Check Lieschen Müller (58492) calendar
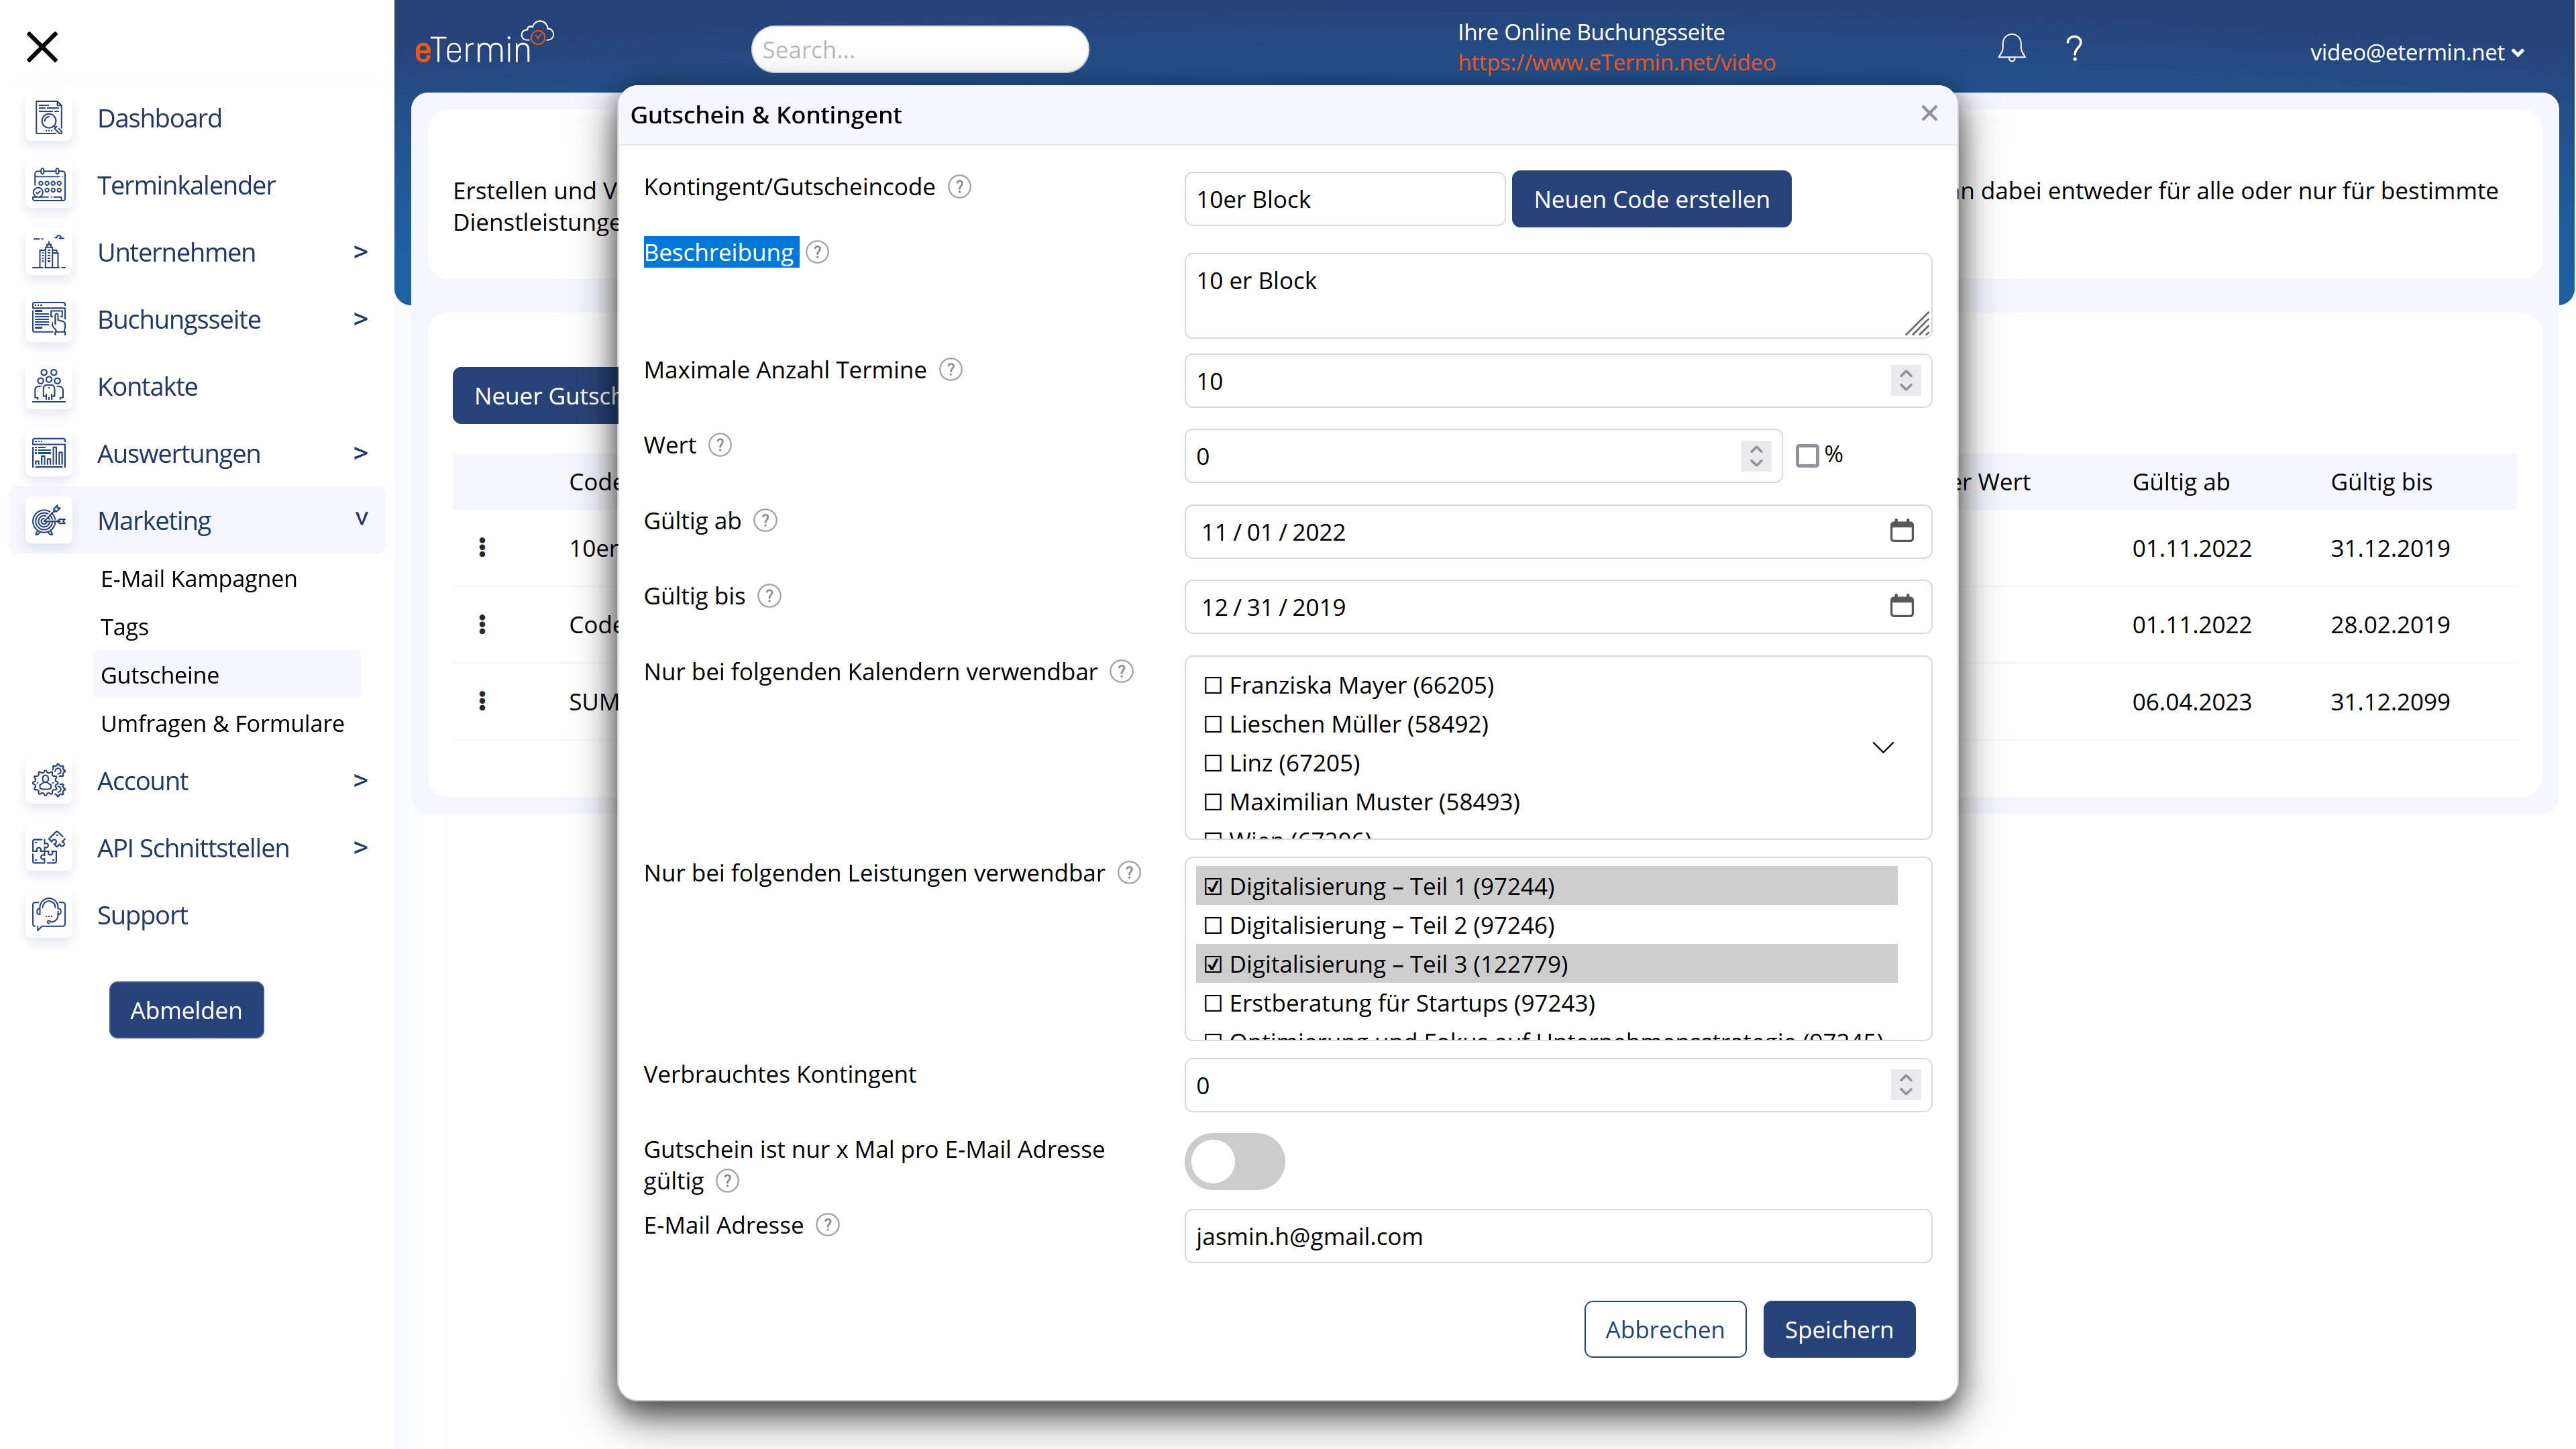 point(1213,724)
